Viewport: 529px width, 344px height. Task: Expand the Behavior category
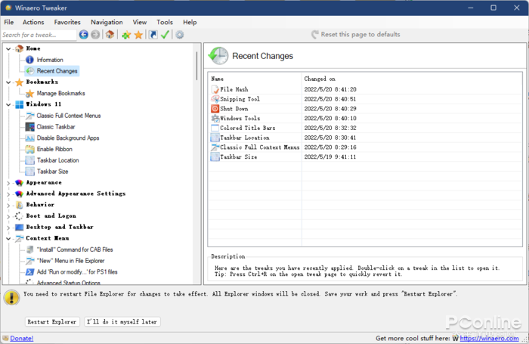tap(8, 205)
